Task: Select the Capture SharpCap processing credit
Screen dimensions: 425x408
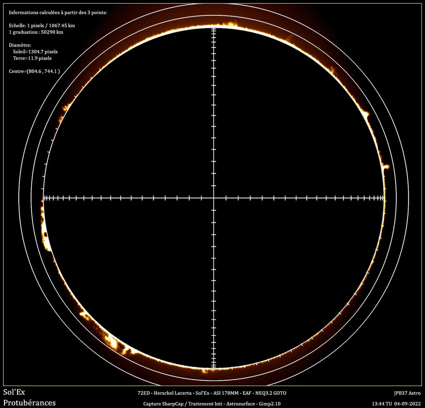Action: click(x=212, y=403)
